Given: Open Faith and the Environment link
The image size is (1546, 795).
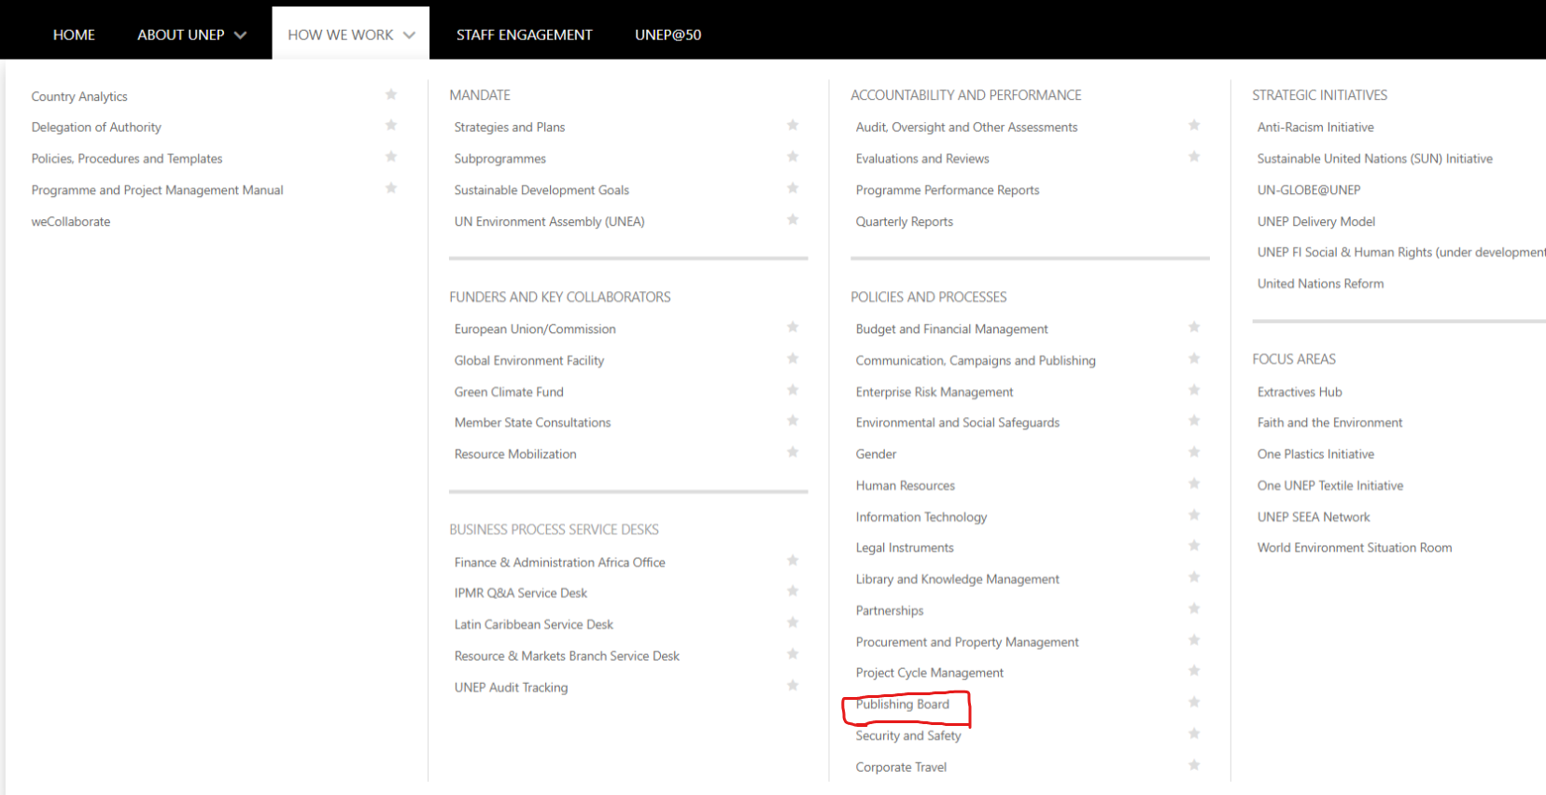Looking at the screenshot, I should point(1329,423).
